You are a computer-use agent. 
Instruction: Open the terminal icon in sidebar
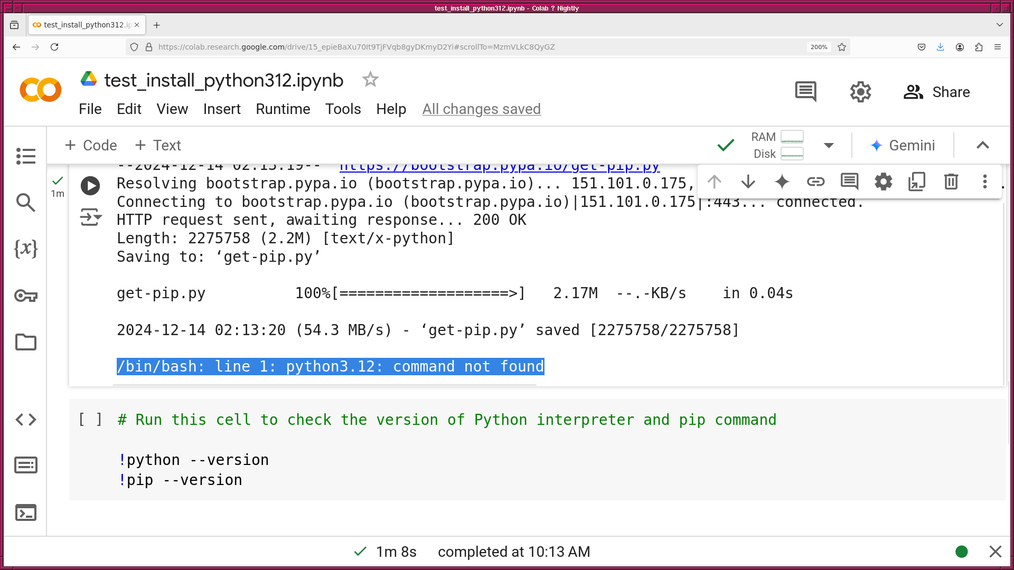pos(25,512)
